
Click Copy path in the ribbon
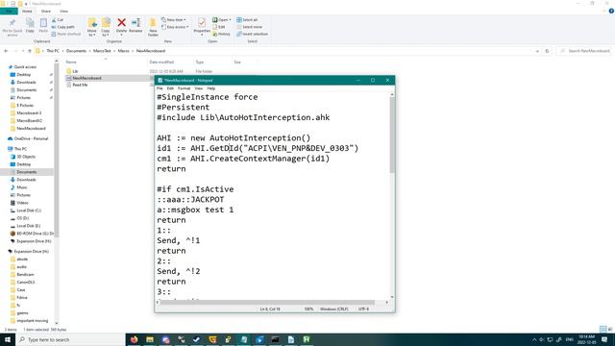click(63, 27)
